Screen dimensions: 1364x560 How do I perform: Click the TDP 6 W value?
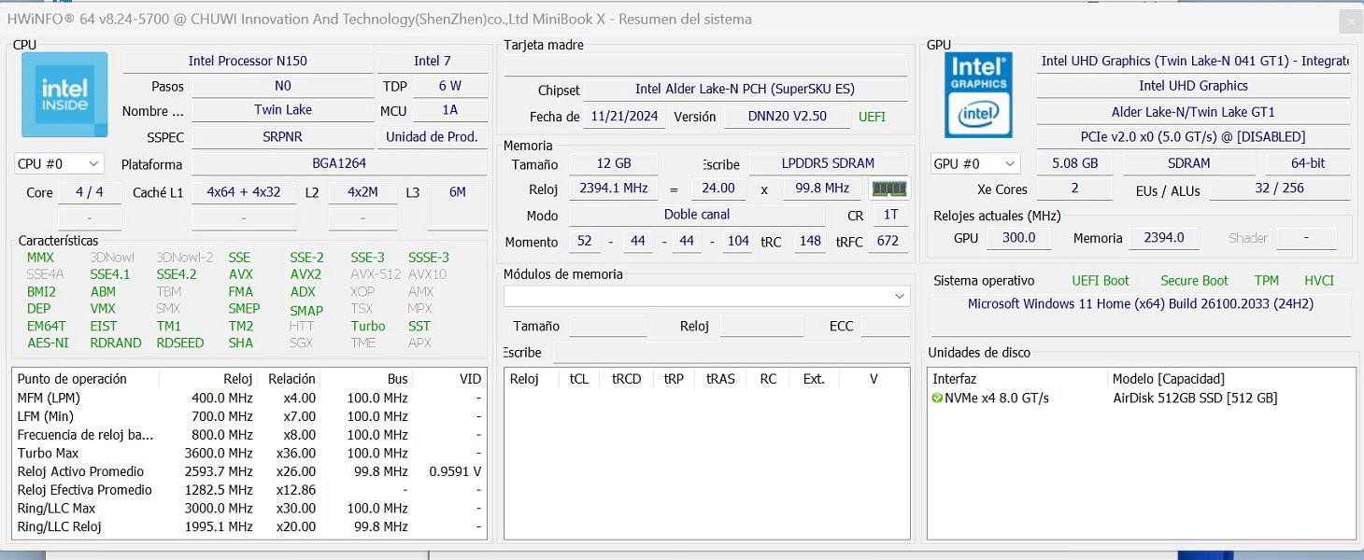tap(449, 86)
